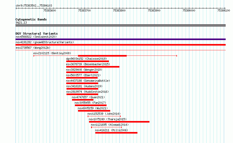Select the gray 9q21.13 cytogenetic band bar

[120, 25]
